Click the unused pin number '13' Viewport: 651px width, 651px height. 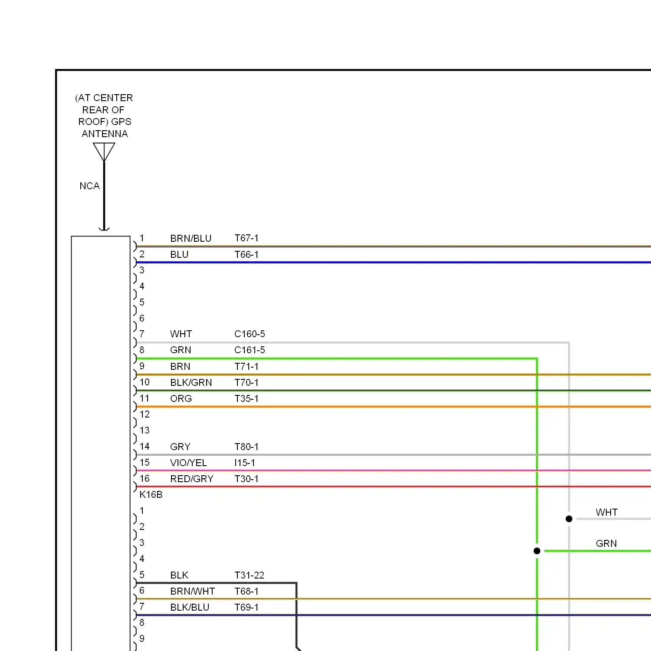pyautogui.click(x=145, y=431)
